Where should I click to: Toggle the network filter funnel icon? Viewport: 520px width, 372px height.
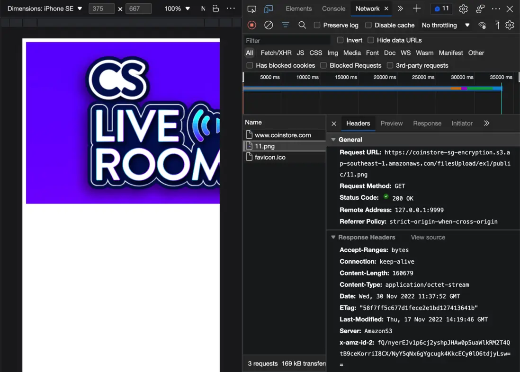286,25
